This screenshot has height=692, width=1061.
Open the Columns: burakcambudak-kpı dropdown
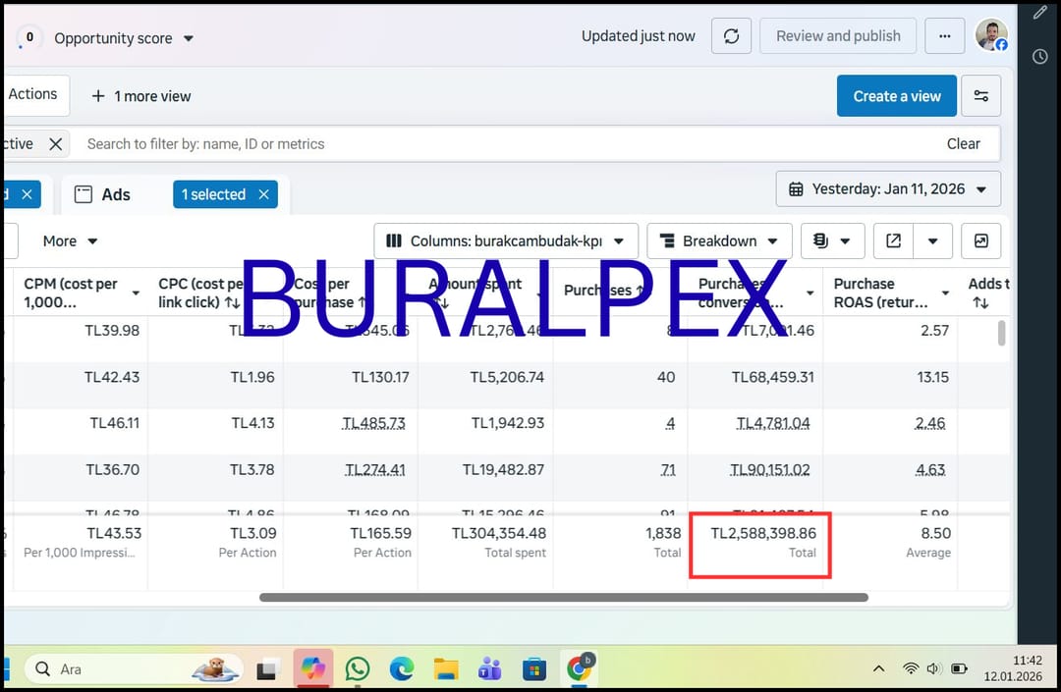506,241
